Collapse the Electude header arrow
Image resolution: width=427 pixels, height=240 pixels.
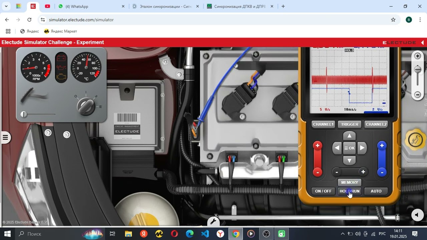click(x=423, y=43)
